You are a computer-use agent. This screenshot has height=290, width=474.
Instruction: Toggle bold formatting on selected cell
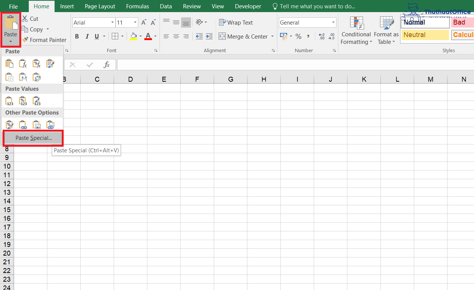77,36
